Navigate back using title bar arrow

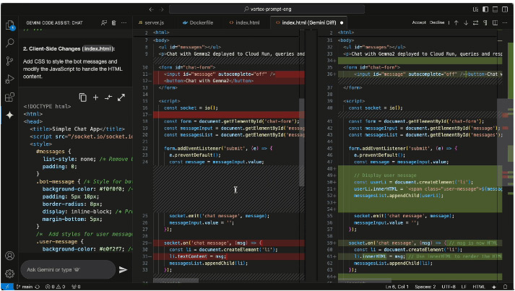(x=152, y=9)
